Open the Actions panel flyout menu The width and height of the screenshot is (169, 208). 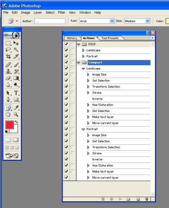coord(152,38)
